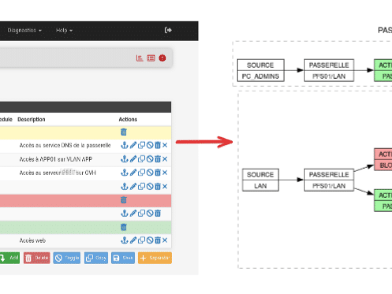
Task: Toggle the APP01 rule using its ban icon
Action: pyautogui.click(x=150, y=159)
